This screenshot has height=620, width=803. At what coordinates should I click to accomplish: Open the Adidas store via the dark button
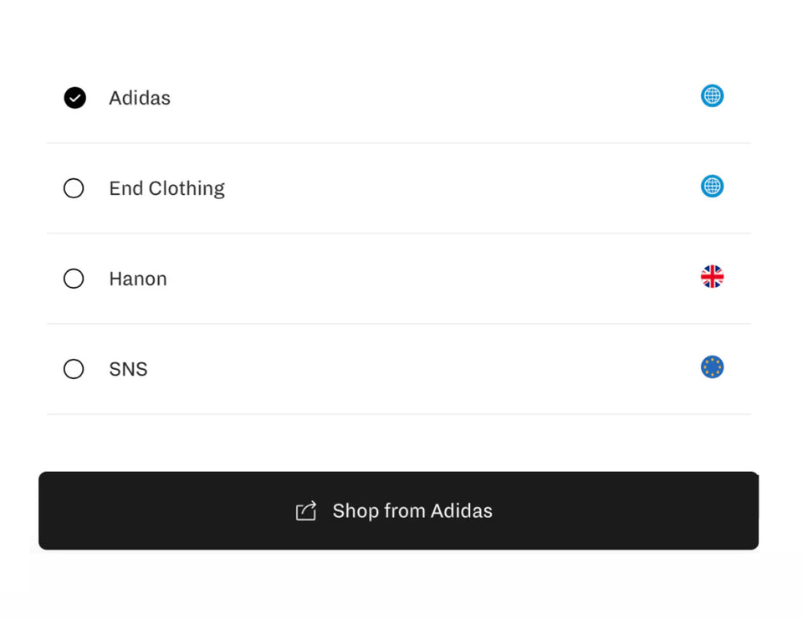(x=400, y=510)
